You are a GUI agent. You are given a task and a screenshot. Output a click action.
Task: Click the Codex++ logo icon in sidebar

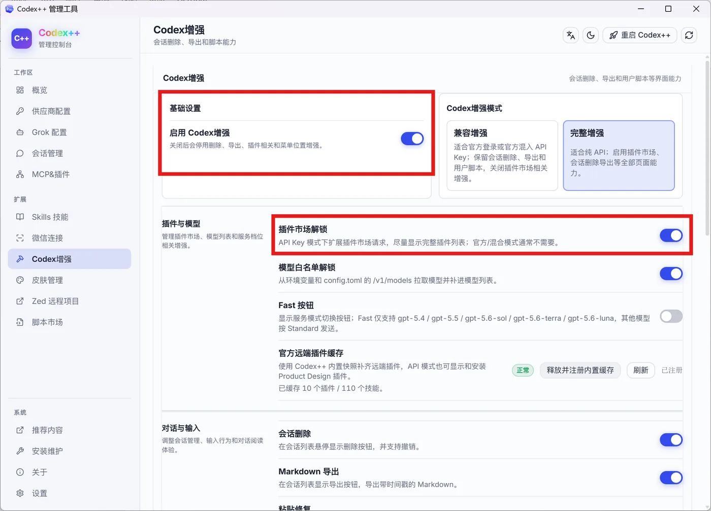point(22,39)
